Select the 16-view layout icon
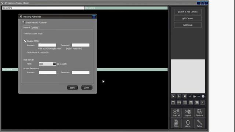This screenshot has width=235, height=132. pos(191,103)
